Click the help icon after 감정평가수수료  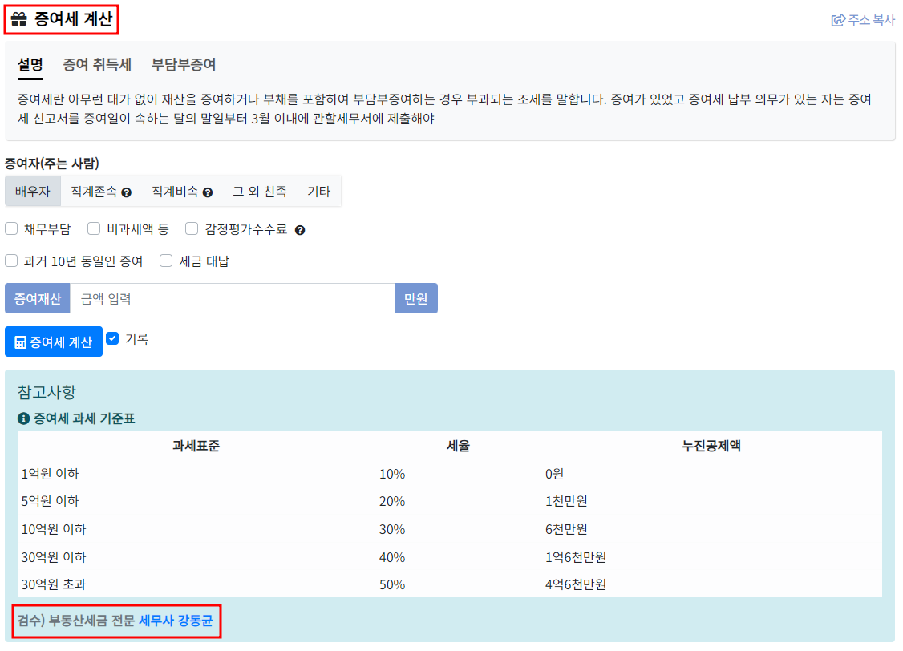pos(300,229)
